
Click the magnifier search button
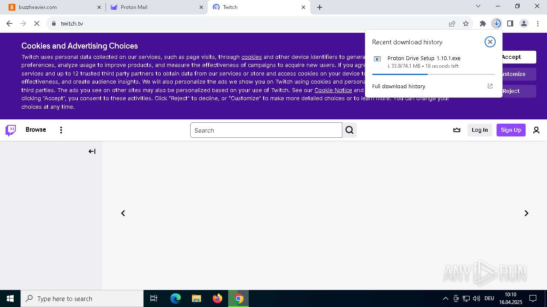[x=350, y=130]
